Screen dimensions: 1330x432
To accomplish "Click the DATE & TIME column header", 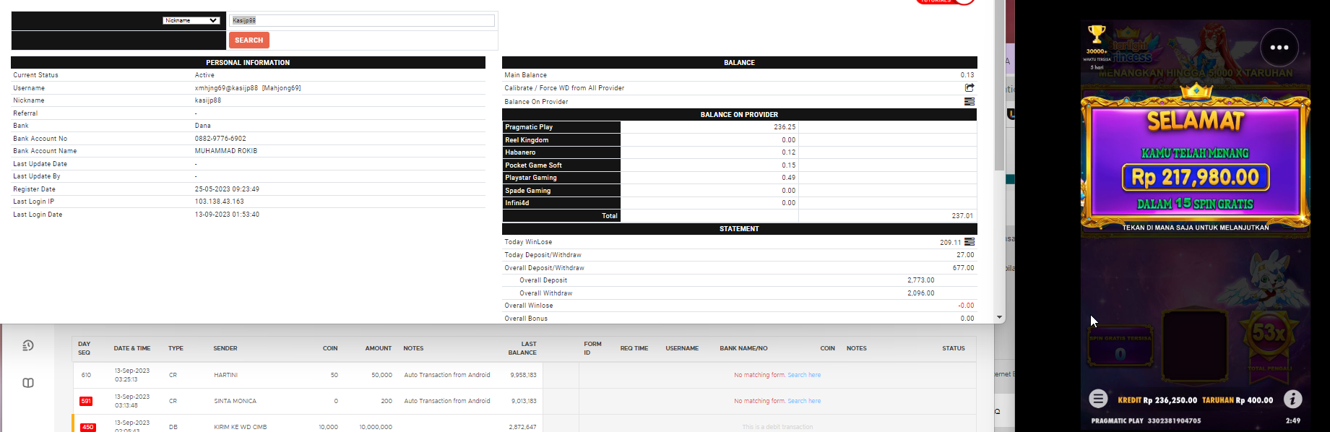I will point(132,348).
